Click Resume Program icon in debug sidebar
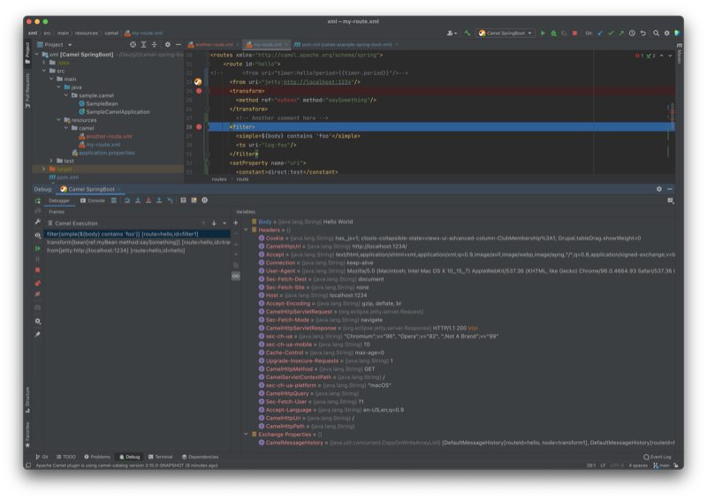 (37, 248)
